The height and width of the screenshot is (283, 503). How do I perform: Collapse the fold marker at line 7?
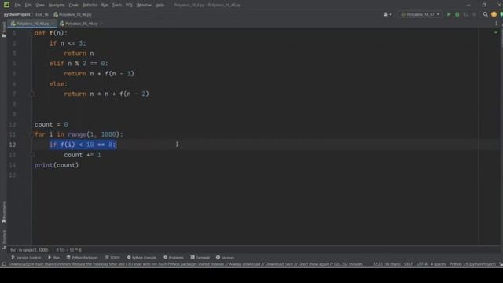point(32,94)
